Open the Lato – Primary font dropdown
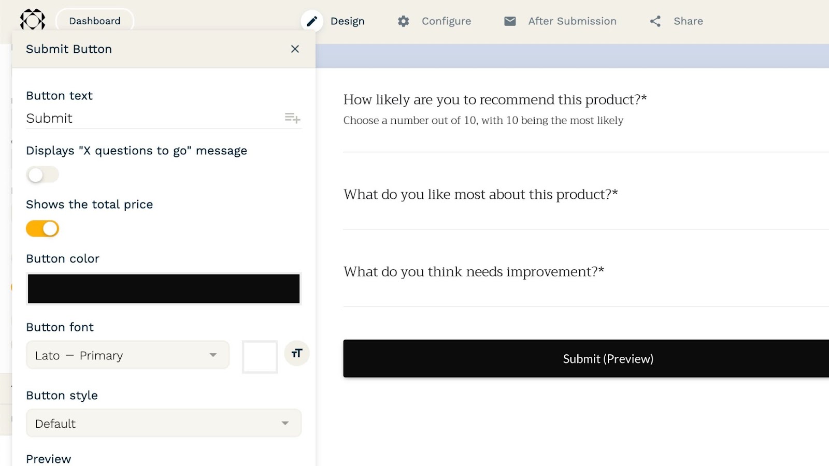Viewport: 829px width, 466px height. (x=127, y=355)
